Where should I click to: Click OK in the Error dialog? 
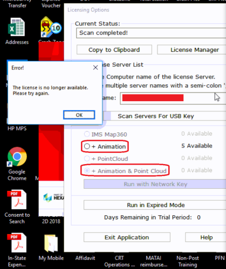(x=79, y=115)
